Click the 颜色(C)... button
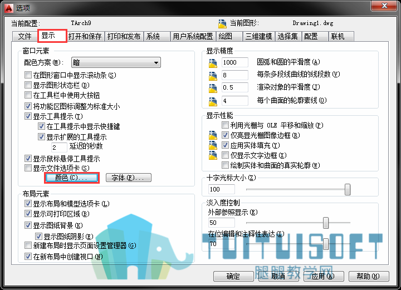Image resolution: width=401 pixels, height=290 pixels. [72, 178]
